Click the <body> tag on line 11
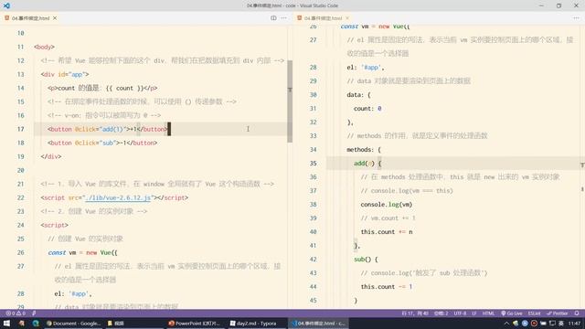This screenshot has width=585, height=329. point(44,47)
